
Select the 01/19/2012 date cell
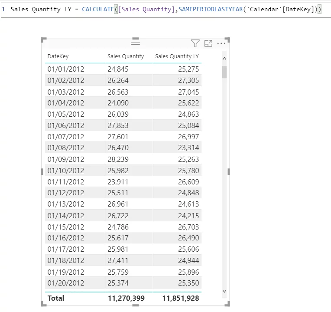click(66, 272)
